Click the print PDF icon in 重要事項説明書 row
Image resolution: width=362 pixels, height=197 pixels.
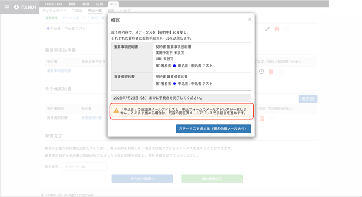tap(280, 71)
